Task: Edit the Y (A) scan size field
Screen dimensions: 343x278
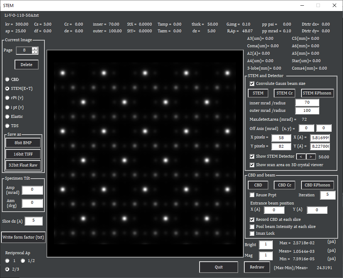Action: tap(320, 146)
